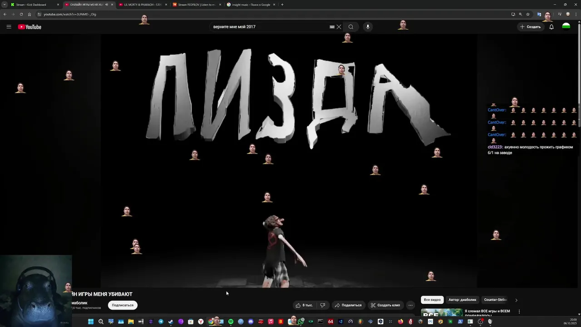Open YouTube notifications bell
Image resolution: width=581 pixels, height=327 pixels.
[551, 27]
